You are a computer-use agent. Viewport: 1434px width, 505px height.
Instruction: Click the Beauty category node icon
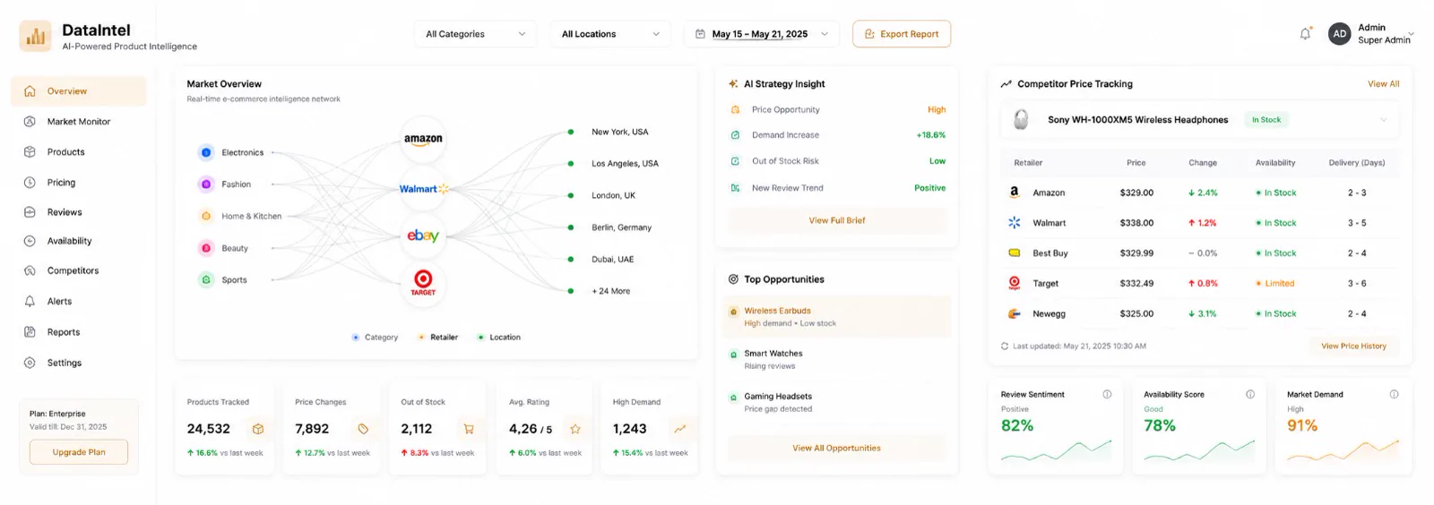206,248
